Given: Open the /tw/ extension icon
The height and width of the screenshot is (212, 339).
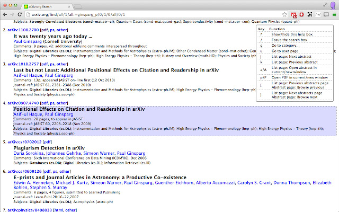Looking at the screenshot, I should (x=318, y=14).
